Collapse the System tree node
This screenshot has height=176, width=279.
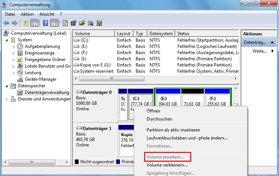[7, 40]
